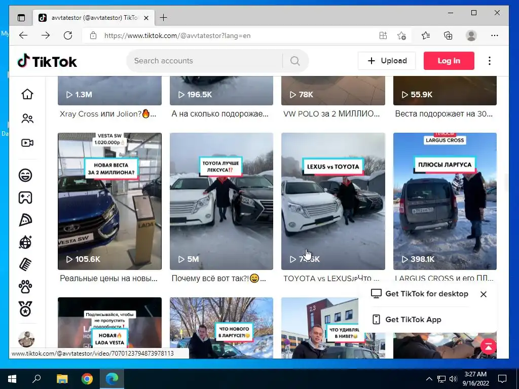Click the TikTok logo
This screenshot has height=389, width=519.
[x=47, y=61]
